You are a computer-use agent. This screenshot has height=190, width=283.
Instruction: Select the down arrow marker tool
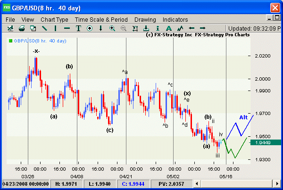coord(101,28)
